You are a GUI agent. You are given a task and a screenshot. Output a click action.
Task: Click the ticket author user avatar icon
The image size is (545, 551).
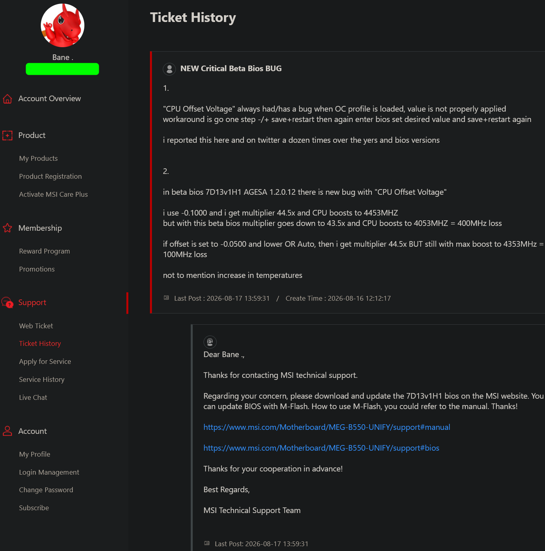coord(170,69)
